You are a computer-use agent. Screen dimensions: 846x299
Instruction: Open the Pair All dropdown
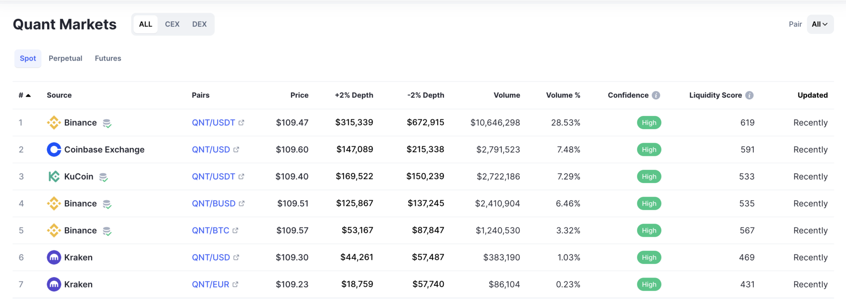coord(820,24)
